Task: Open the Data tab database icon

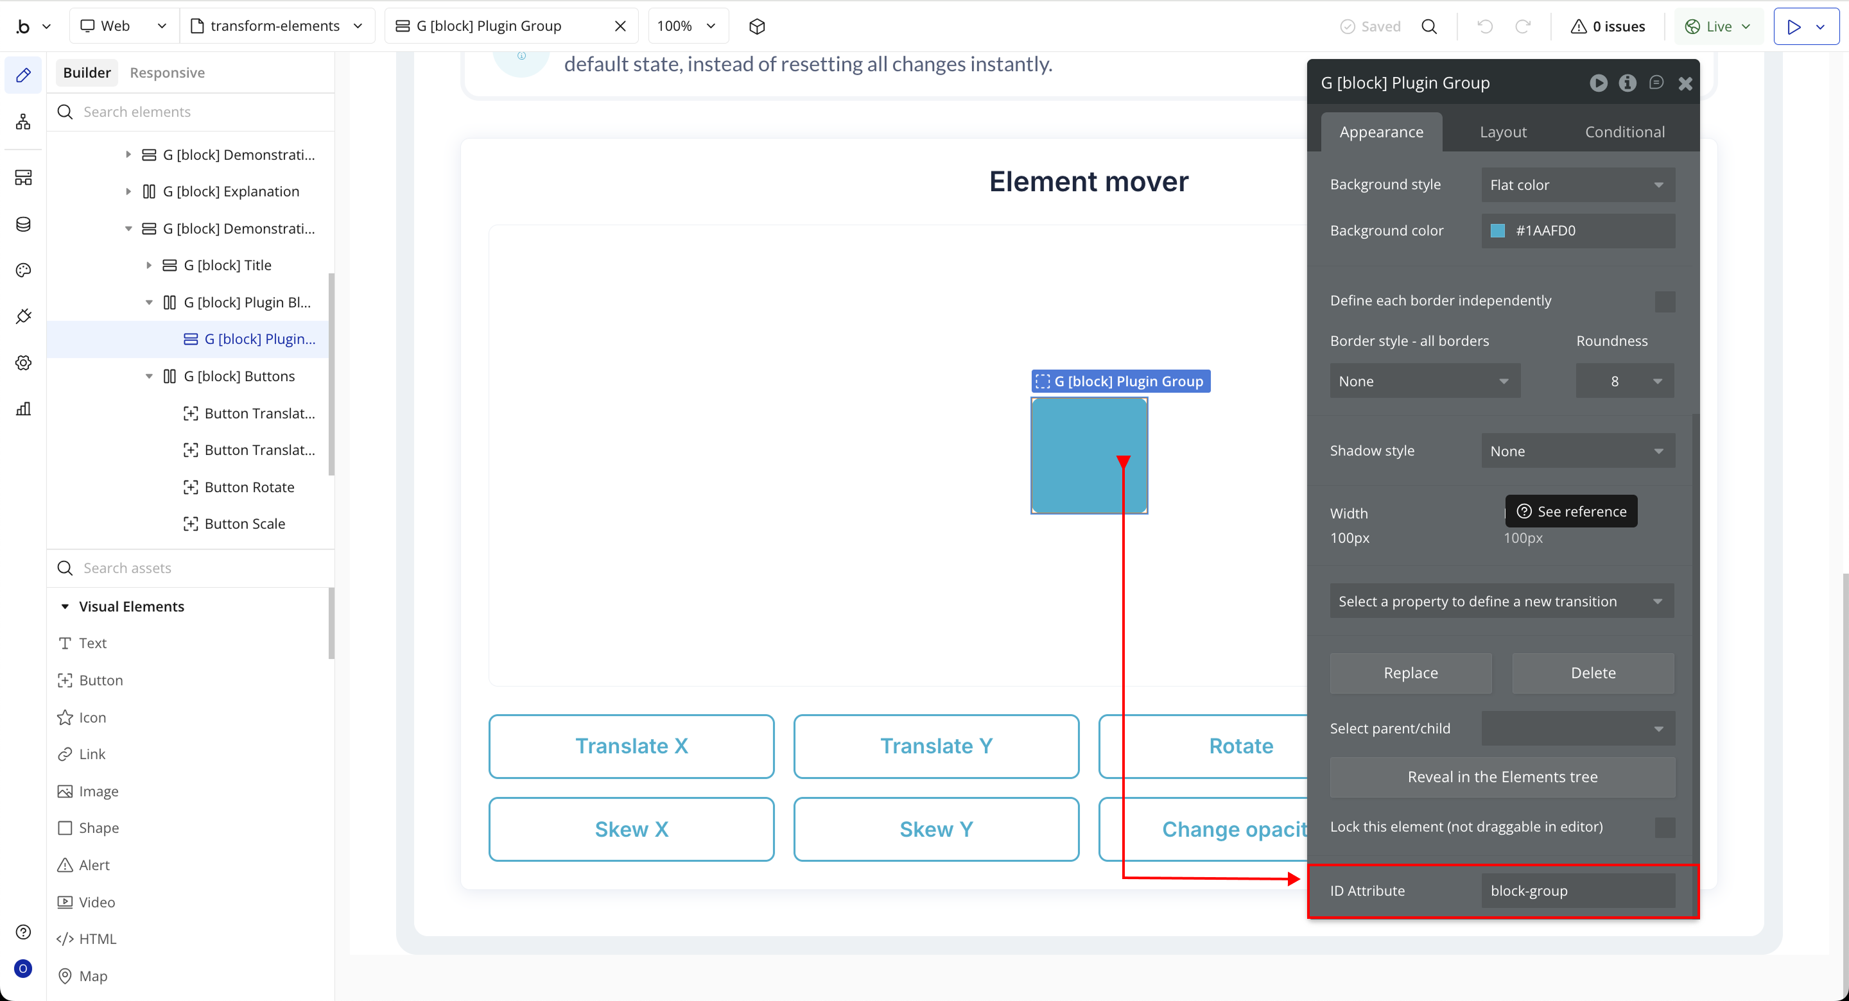Action: [x=23, y=225]
